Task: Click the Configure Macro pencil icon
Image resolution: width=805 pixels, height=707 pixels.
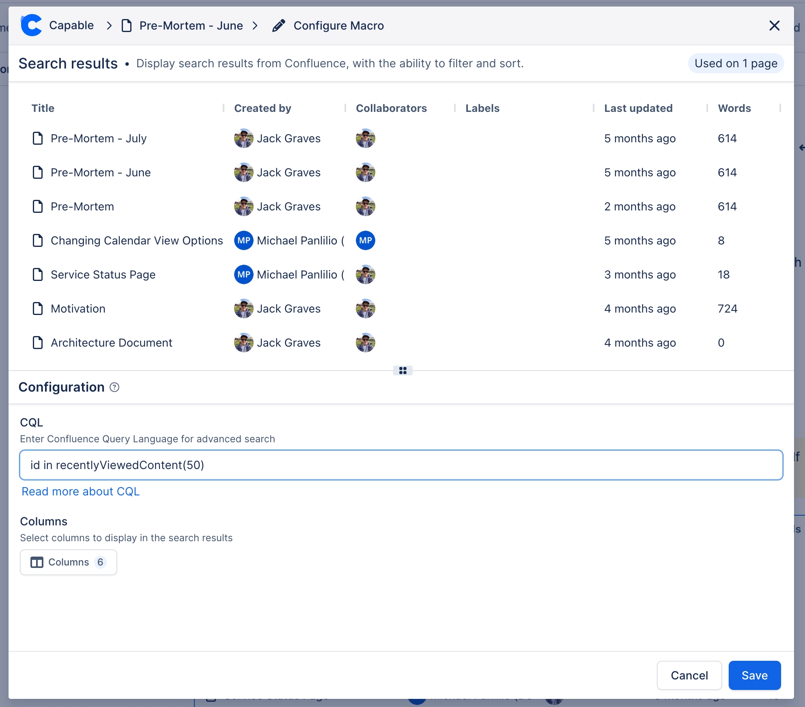Action: coord(279,26)
